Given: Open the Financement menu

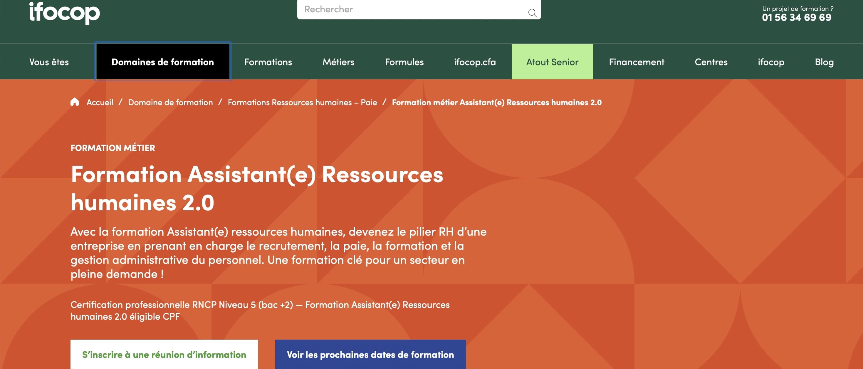Looking at the screenshot, I should pyautogui.click(x=636, y=62).
